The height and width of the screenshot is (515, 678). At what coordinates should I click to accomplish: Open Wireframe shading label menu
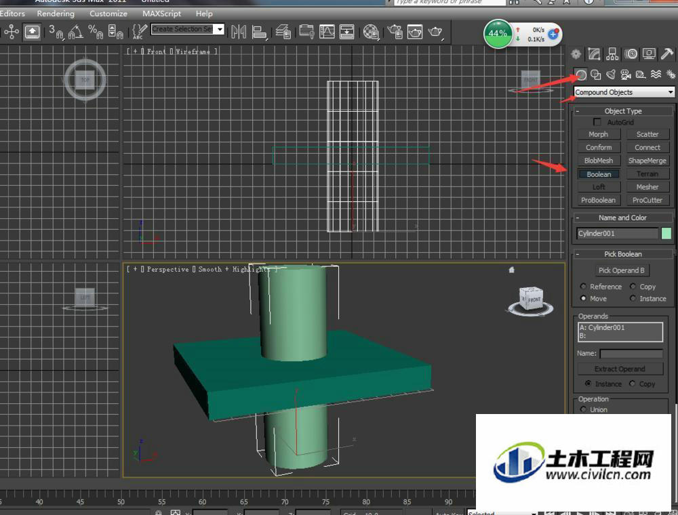193,52
